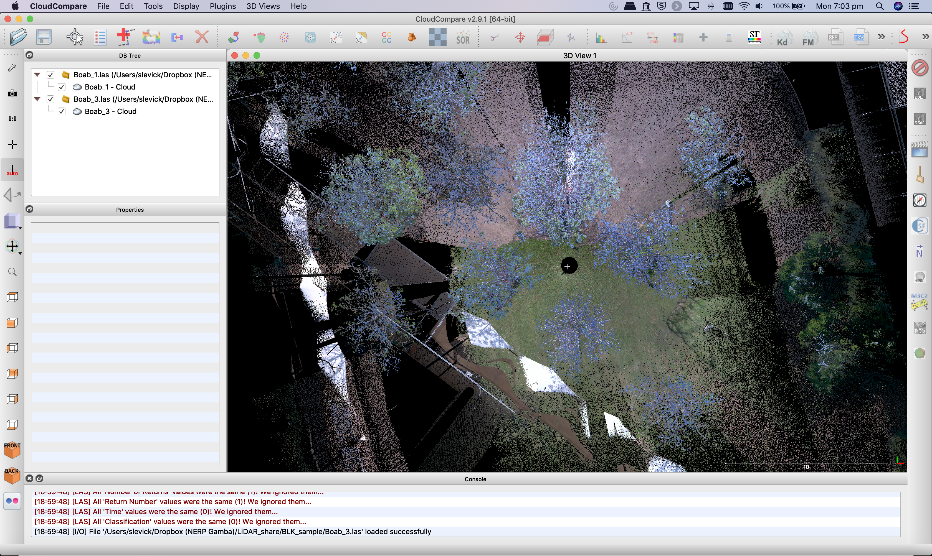Screen dimensions: 932x556
Task: Click the clone sheep icon
Action: point(151,37)
